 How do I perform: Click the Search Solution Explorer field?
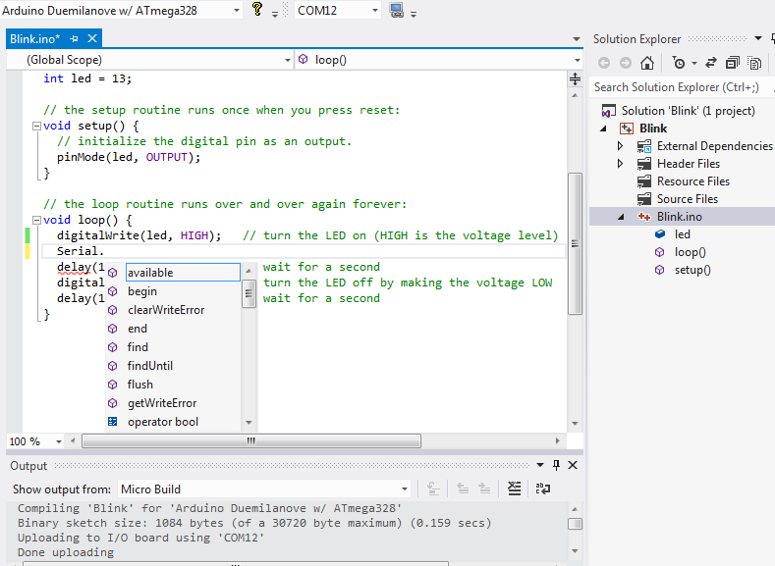tap(678, 87)
